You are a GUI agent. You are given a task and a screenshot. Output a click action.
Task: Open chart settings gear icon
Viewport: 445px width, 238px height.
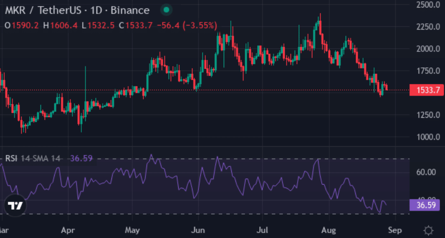pyautogui.click(x=429, y=230)
